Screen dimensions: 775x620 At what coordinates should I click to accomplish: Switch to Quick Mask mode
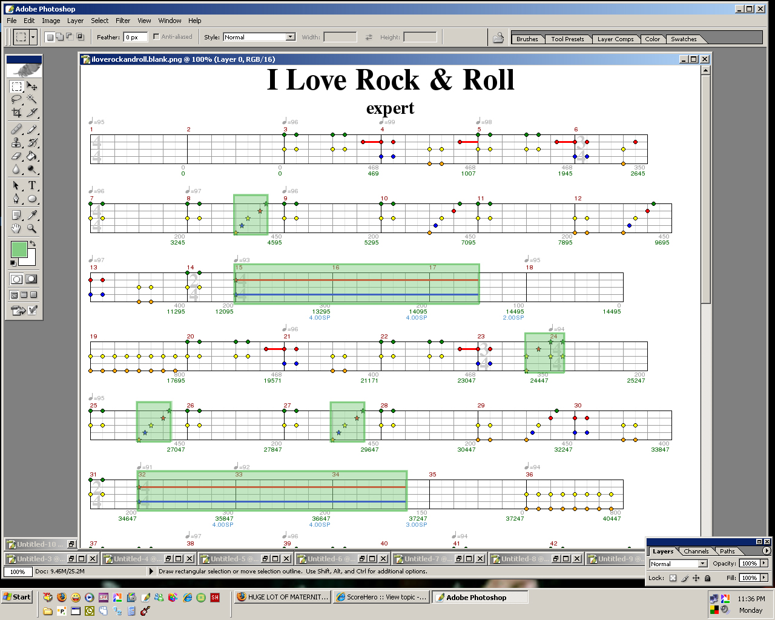click(31, 279)
